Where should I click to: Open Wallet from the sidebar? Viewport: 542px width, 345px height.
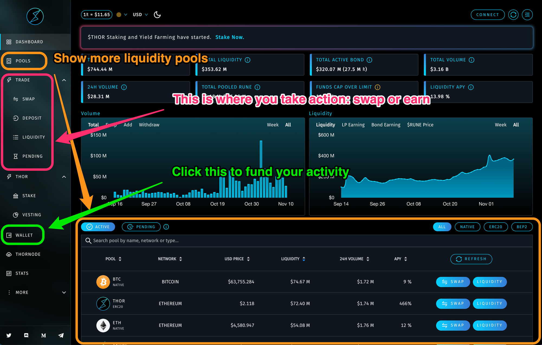24,235
